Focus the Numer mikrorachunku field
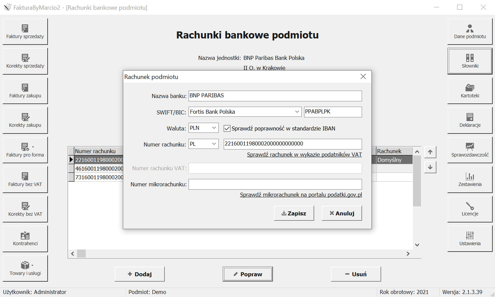Screen dimensions: 495x297 pyautogui.click(x=275, y=184)
